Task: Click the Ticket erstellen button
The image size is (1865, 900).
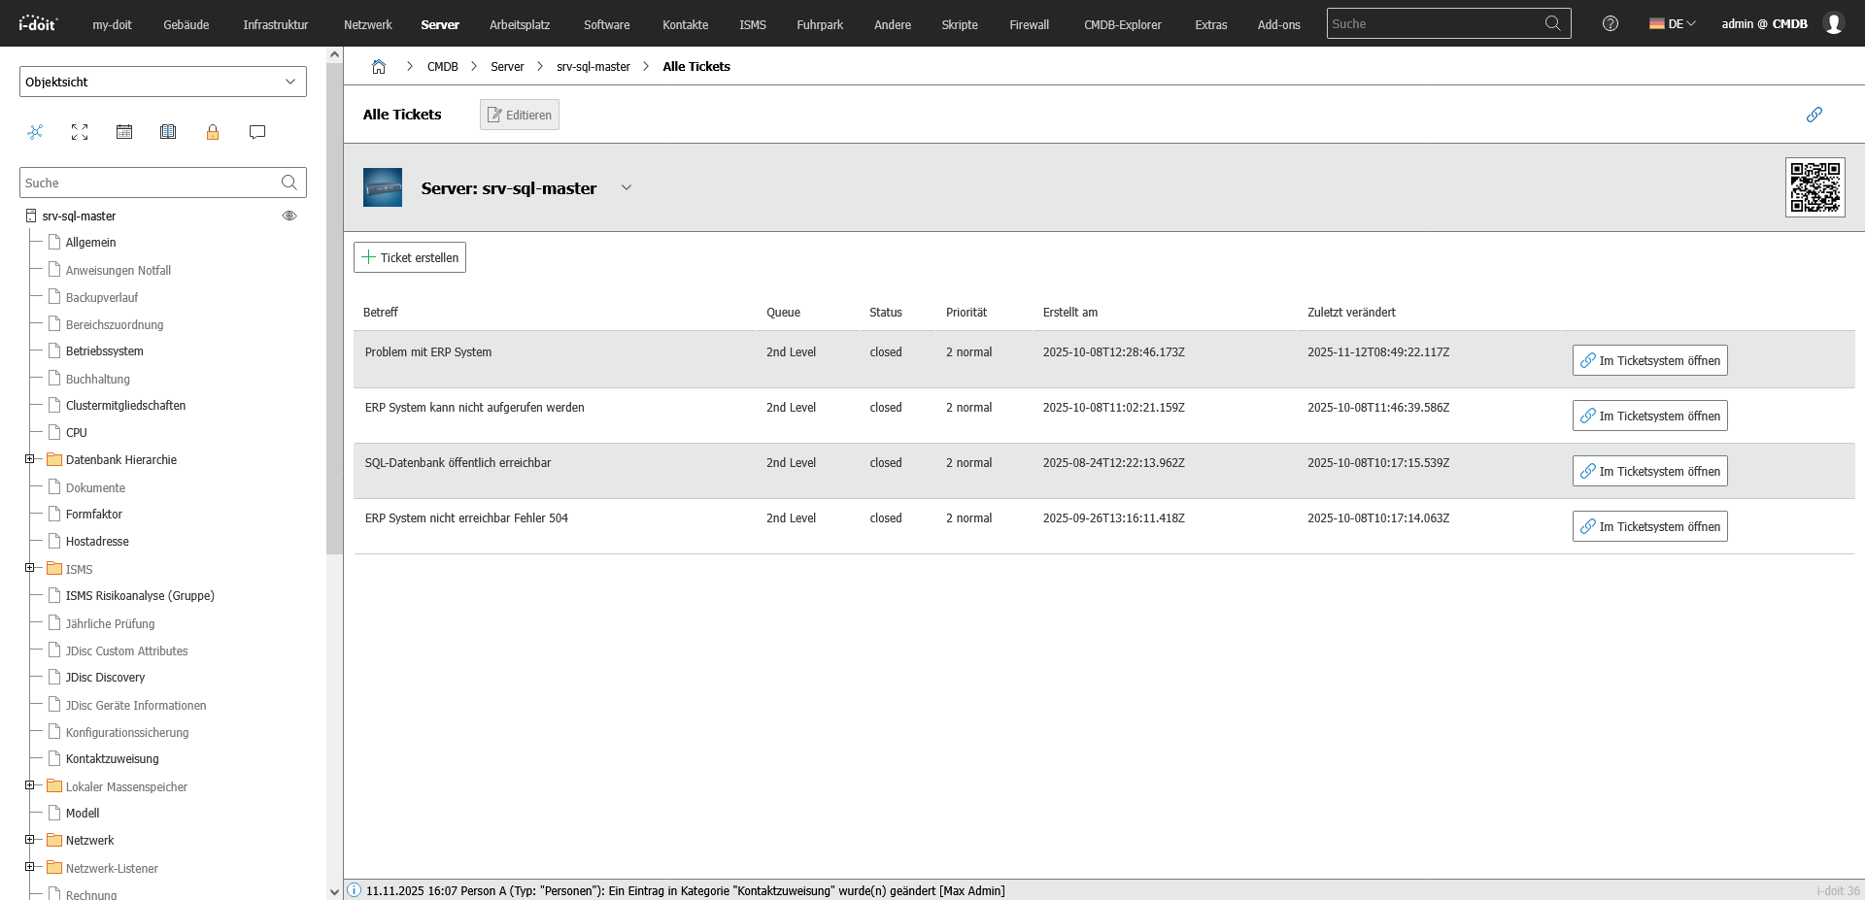Action: (x=410, y=257)
